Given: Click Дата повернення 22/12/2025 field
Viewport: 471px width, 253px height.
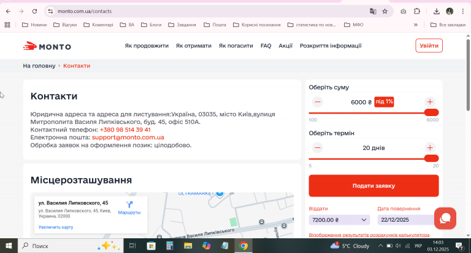Looking at the screenshot, I should [x=405, y=220].
